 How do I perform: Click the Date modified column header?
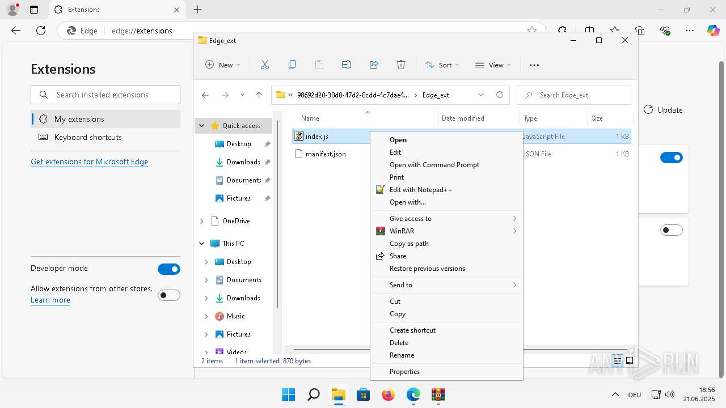(x=479, y=118)
